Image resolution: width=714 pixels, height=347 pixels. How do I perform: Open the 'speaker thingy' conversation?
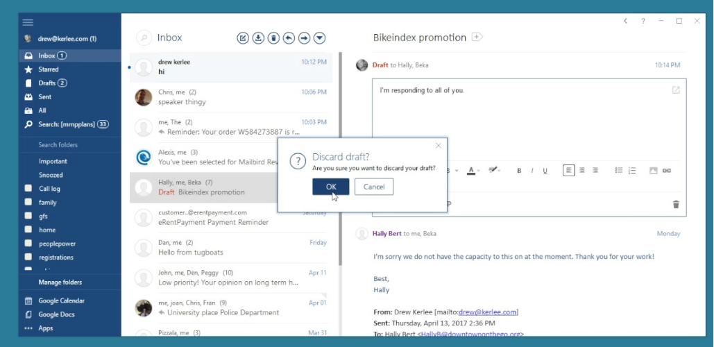tap(231, 97)
